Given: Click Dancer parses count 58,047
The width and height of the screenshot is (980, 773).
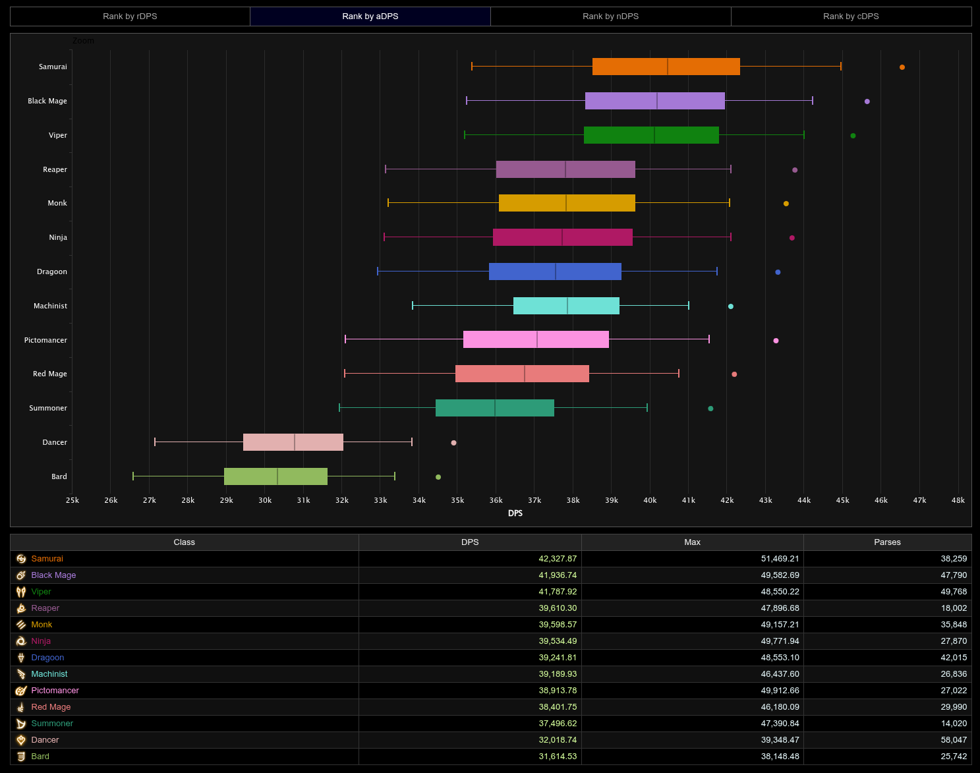Looking at the screenshot, I should pyautogui.click(x=954, y=740).
